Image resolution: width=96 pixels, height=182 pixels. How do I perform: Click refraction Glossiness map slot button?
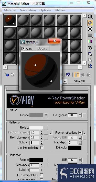tap(46, 165)
